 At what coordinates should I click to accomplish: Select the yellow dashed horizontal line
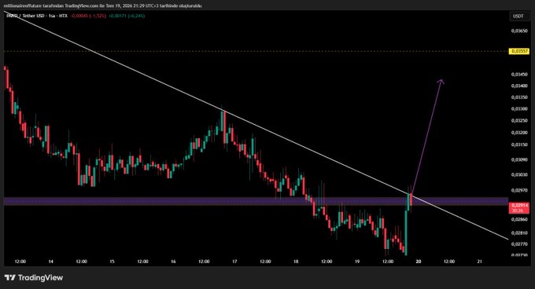click(x=256, y=51)
